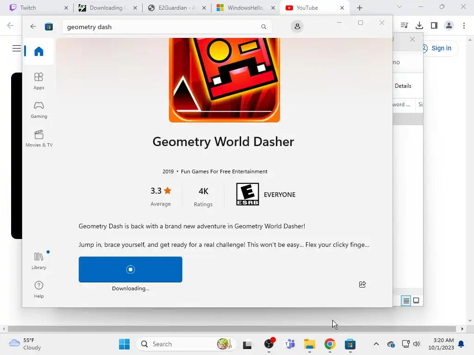Click the browser horizontal scrollbar
The height and width of the screenshot is (355, 474).
point(232,329)
